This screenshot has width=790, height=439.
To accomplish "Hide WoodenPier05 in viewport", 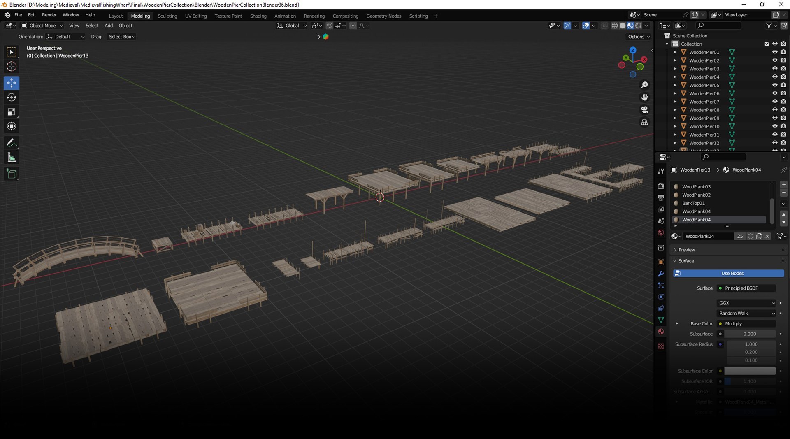I will (x=775, y=85).
